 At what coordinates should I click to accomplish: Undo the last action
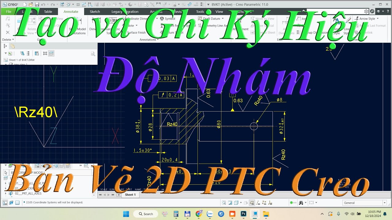coord(43,4)
